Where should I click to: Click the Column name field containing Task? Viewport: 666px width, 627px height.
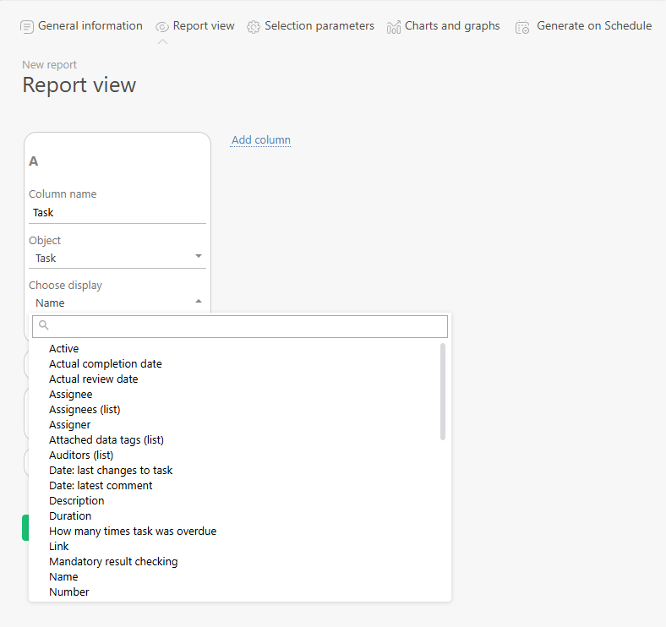(117, 213)
